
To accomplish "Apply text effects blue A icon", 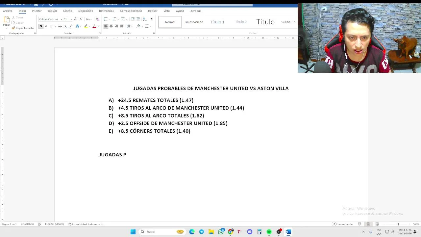I will pyautogui.click(x=77, y=26).
